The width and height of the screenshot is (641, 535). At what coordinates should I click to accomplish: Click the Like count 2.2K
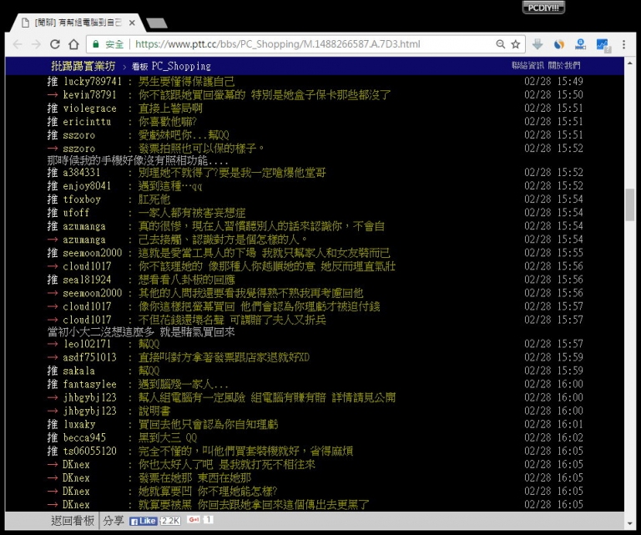click(170, 521)
